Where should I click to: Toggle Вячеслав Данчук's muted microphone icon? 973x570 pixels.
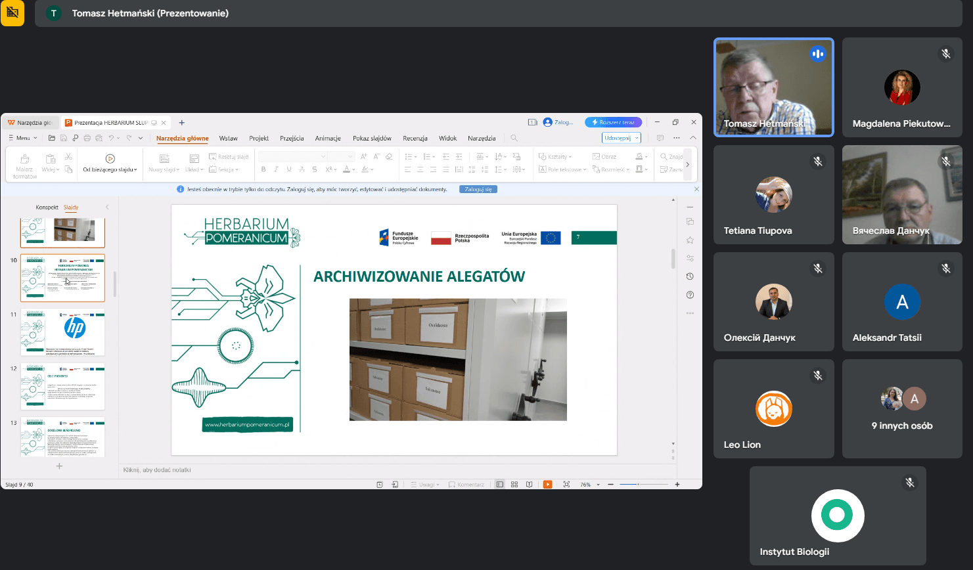[x=946, y=161]
